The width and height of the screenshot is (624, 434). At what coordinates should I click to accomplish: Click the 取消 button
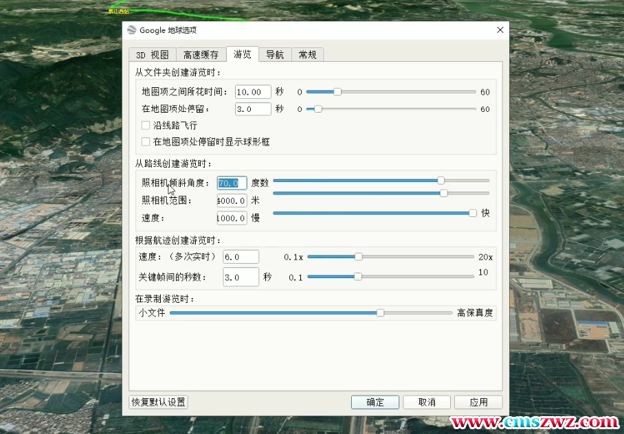point(427,402)
